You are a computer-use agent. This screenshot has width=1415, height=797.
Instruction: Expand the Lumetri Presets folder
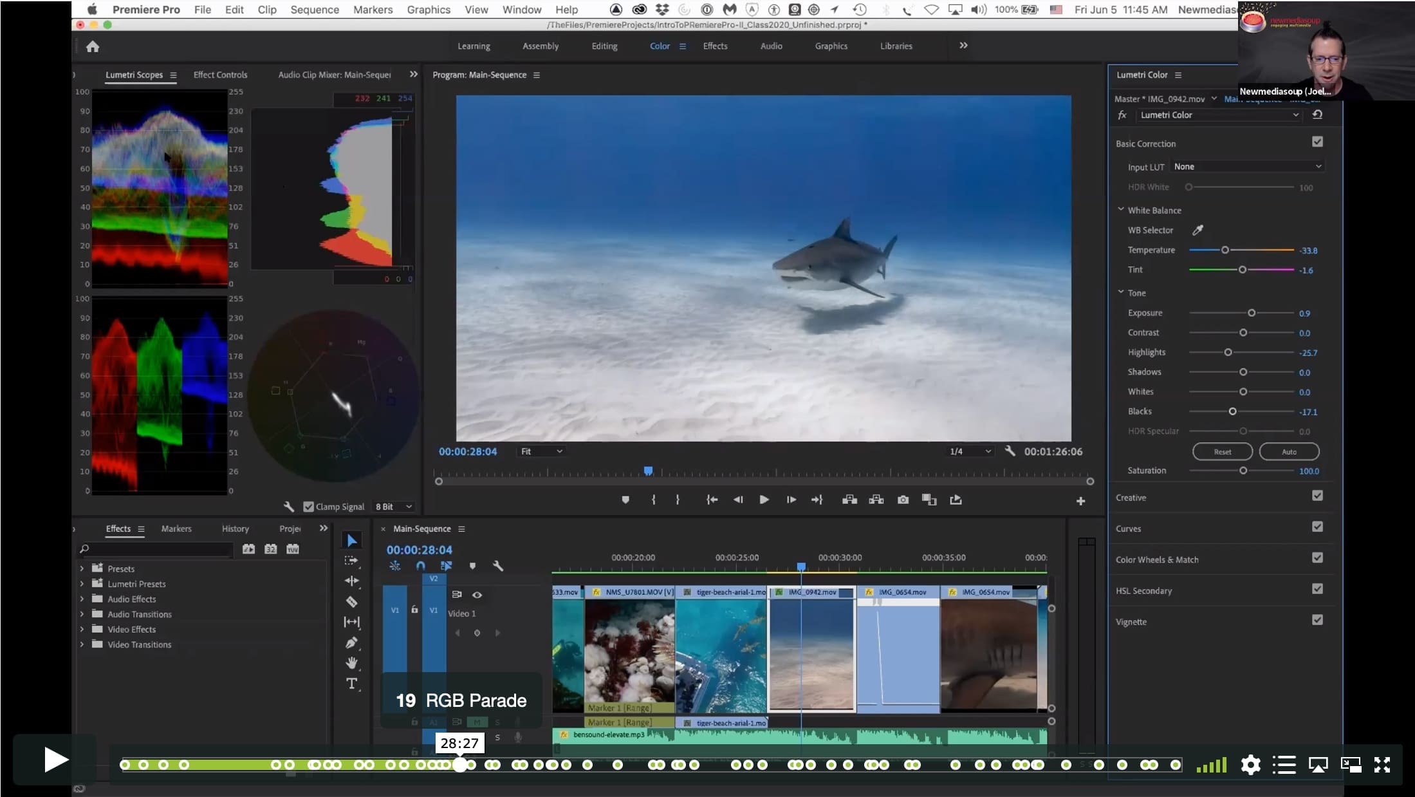[x=82, y=584]
